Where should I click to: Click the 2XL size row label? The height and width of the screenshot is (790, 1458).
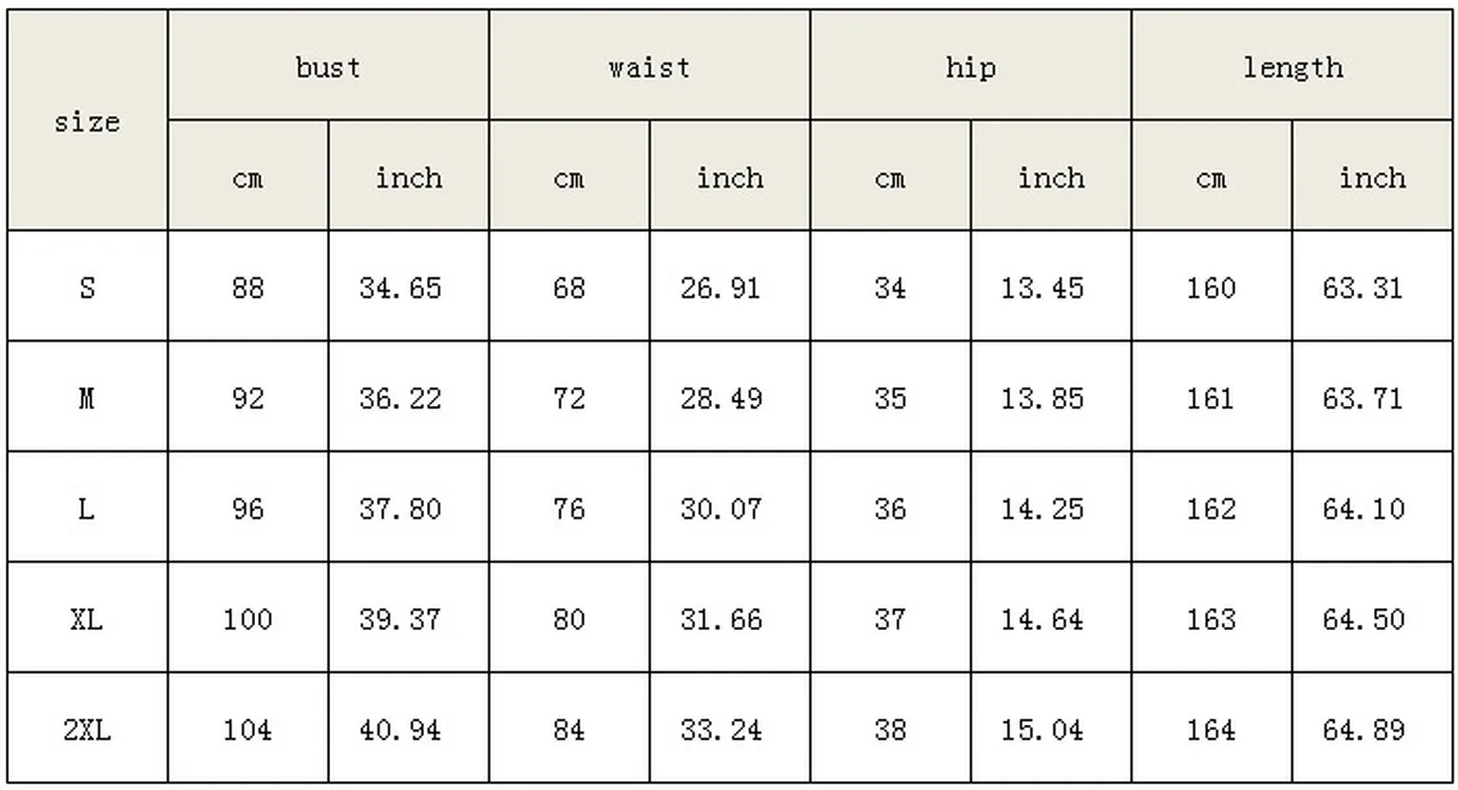(x=87, y=731)
